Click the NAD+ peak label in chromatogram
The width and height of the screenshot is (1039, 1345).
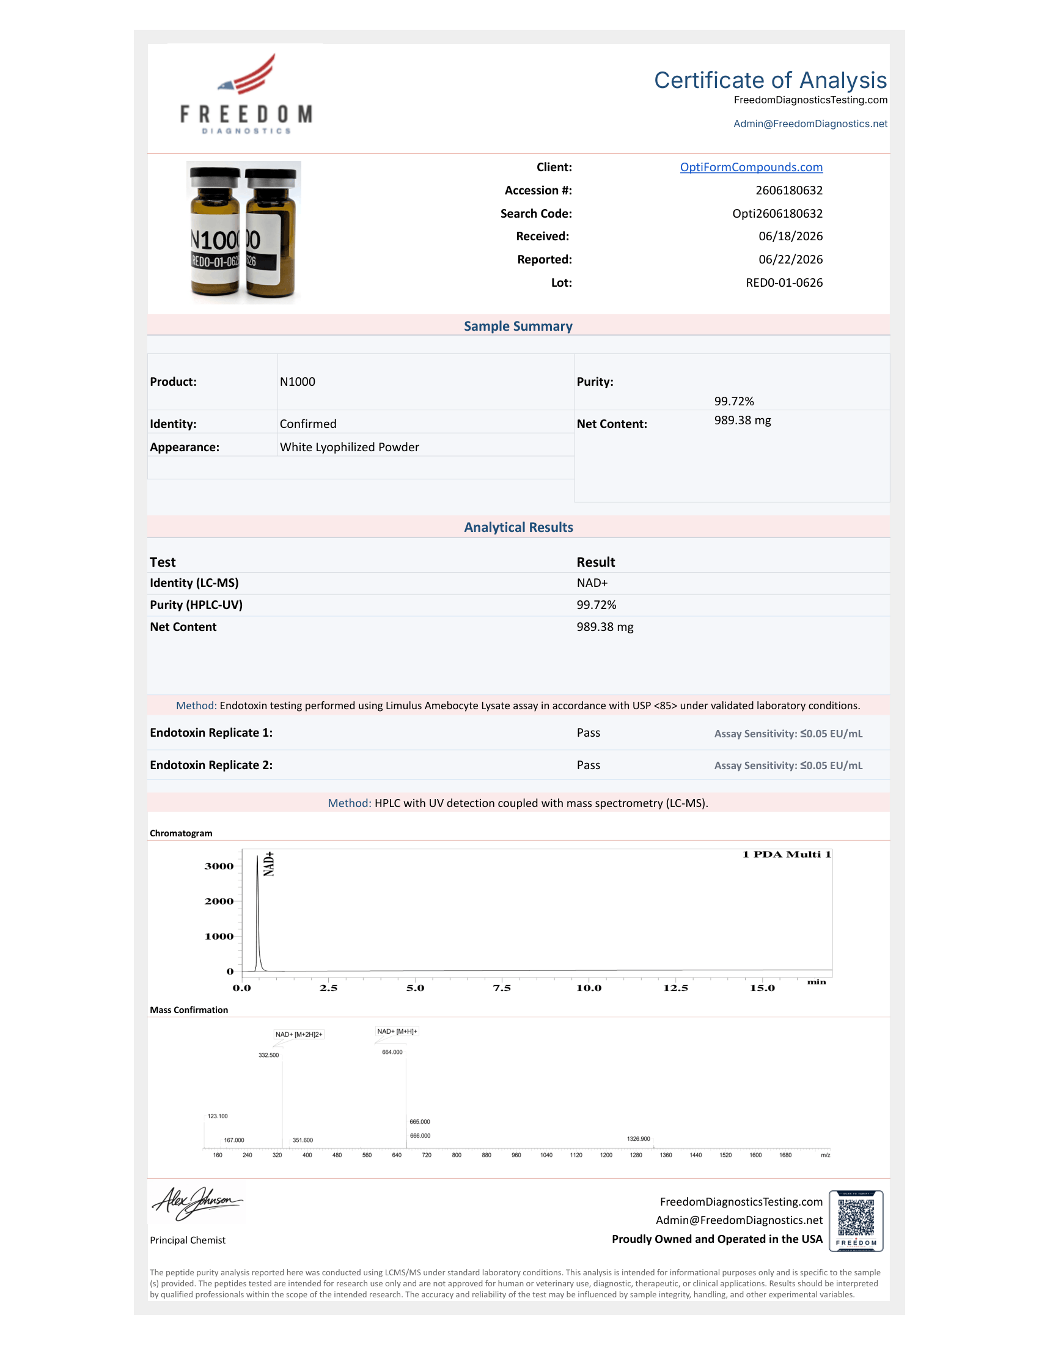pos(268,863)
